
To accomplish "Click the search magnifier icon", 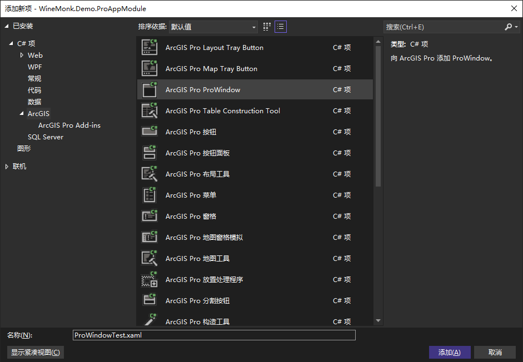I will [x=508, y=27].
